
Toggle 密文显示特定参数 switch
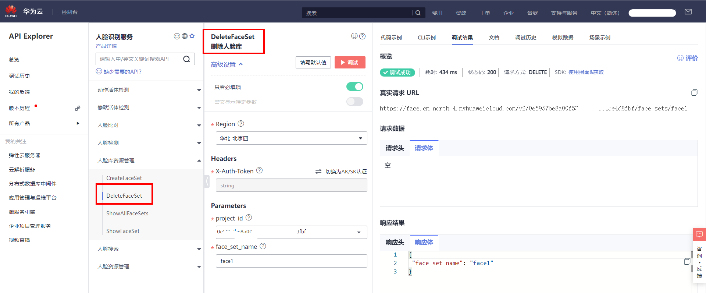click(x=355, y=102)
